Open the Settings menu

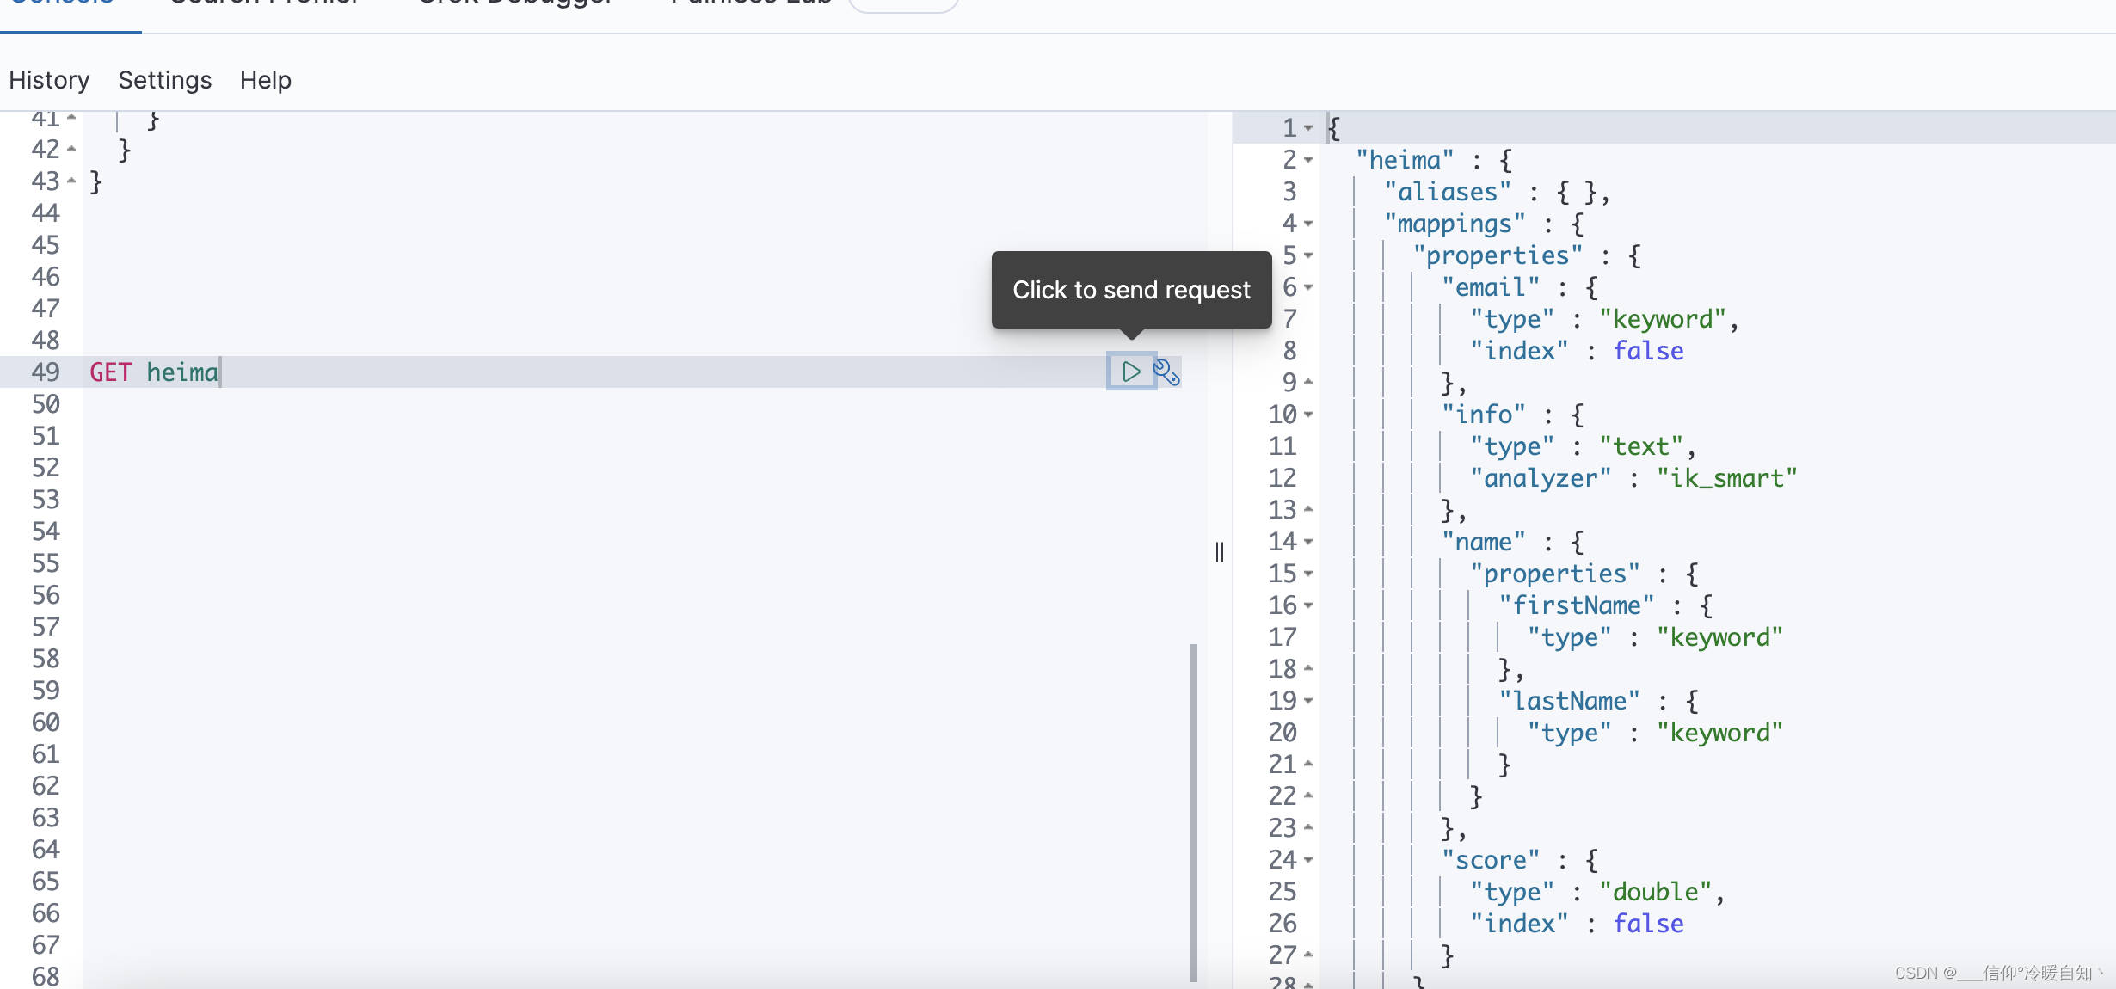(x=164, y=80)
